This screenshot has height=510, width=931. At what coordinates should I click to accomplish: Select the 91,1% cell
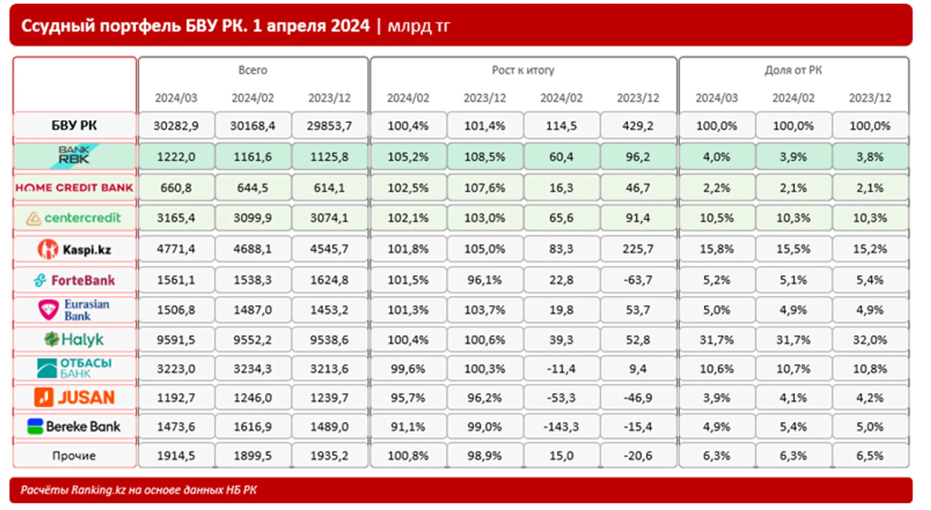pyautogui.click(x=408, y=427)
